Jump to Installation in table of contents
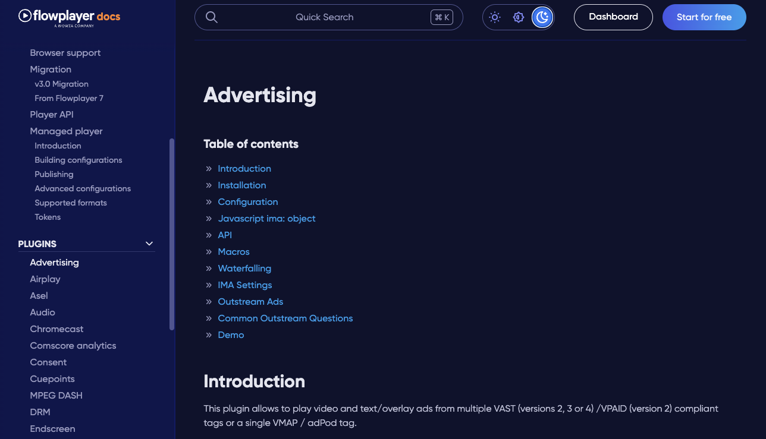 point(241,185)
